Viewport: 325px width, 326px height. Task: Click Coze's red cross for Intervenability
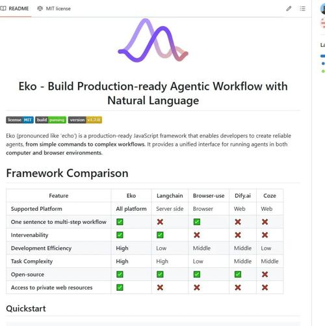coord(265,235)
